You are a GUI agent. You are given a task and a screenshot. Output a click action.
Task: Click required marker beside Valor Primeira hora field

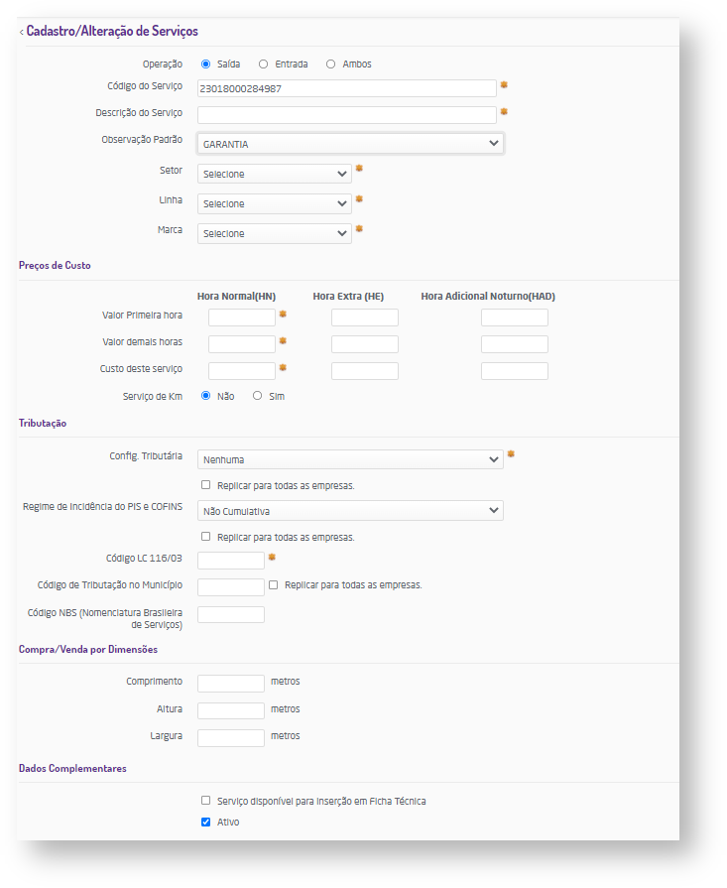[x=283, y=314]
